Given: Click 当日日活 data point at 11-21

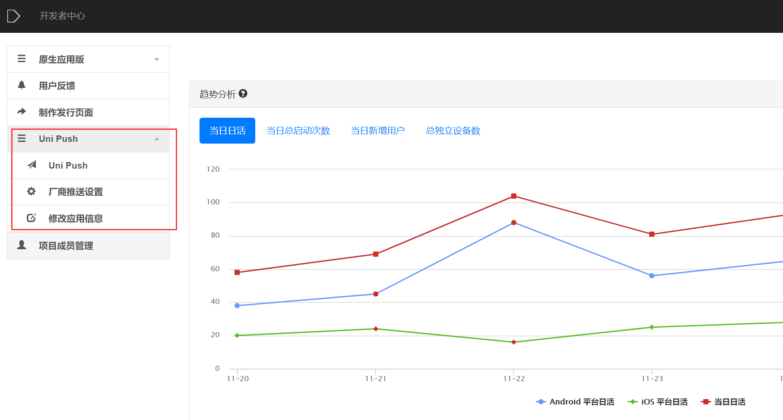Looking at the screenshot, I should click(x=376, y=254).
